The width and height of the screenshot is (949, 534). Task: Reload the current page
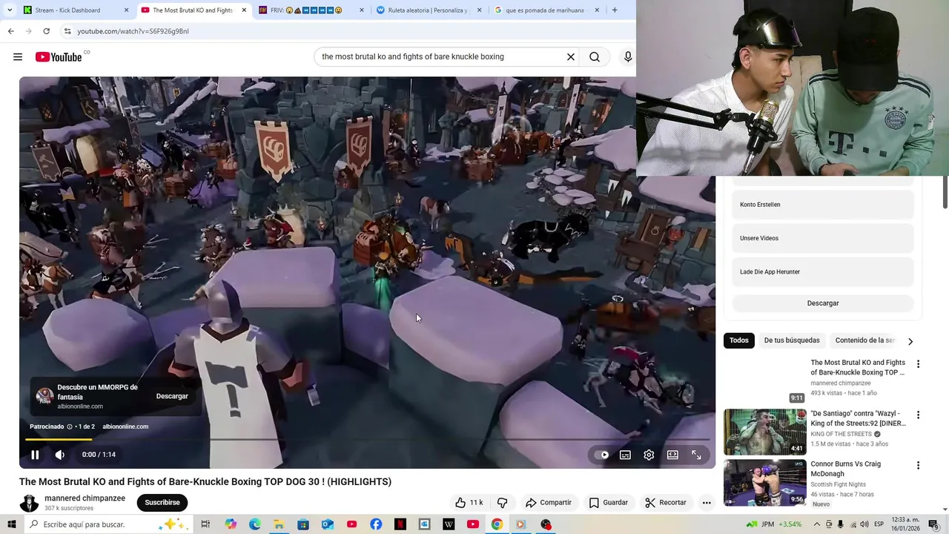click(46, 31)
